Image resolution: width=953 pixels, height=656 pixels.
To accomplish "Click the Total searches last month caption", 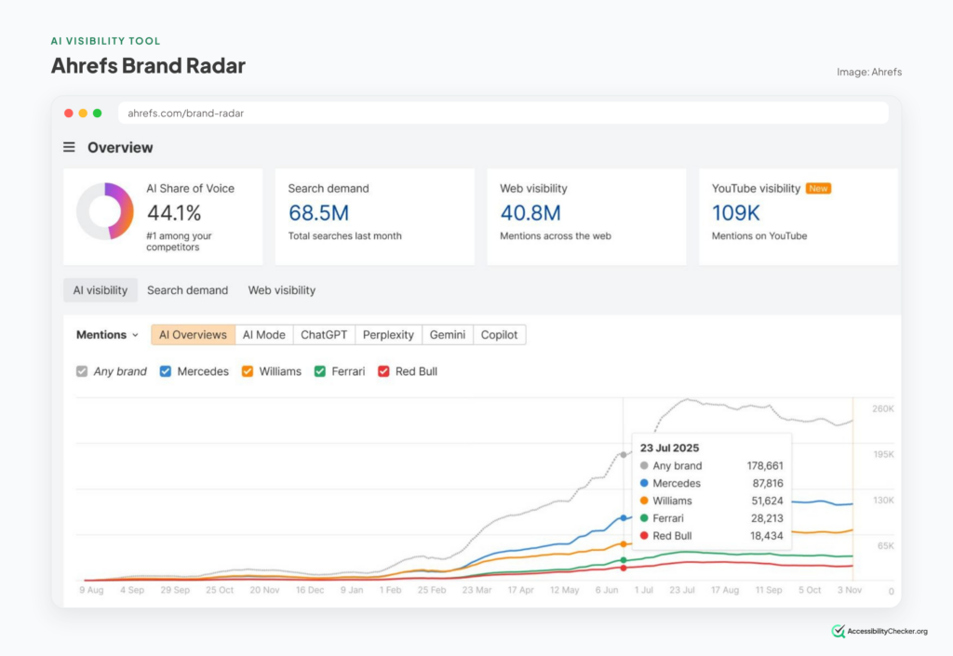I will click(344, 235).
